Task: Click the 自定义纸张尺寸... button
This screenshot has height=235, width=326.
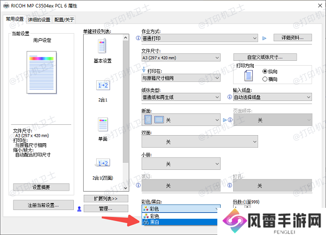Action: pyautogui.click(x=265, y=57)
